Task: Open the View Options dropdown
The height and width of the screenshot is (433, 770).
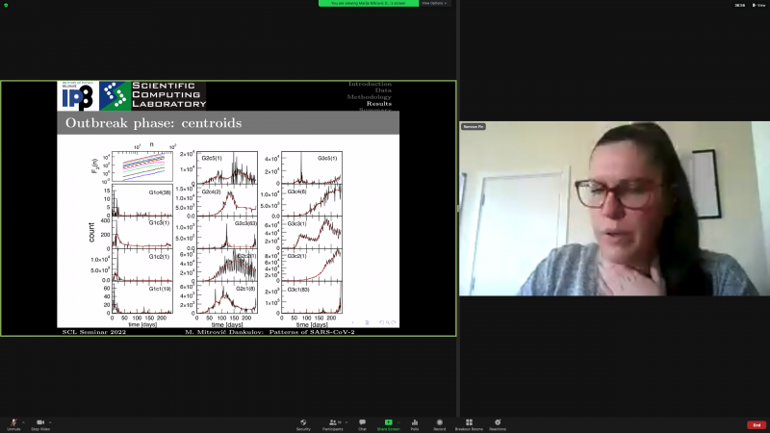Action: pyautogui.click(x=434, y=3)
